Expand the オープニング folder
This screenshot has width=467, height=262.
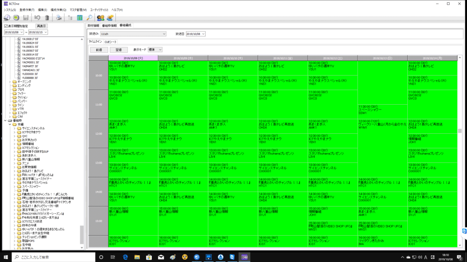(x=10, y=82)
